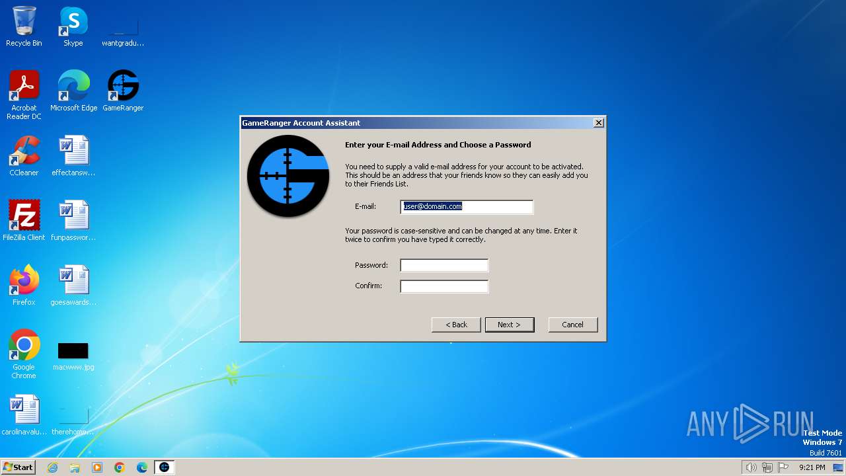This screenshot has height=476, width=846.
Task: Close the GameRanger Account Assistant window
Action: (598, 123)
